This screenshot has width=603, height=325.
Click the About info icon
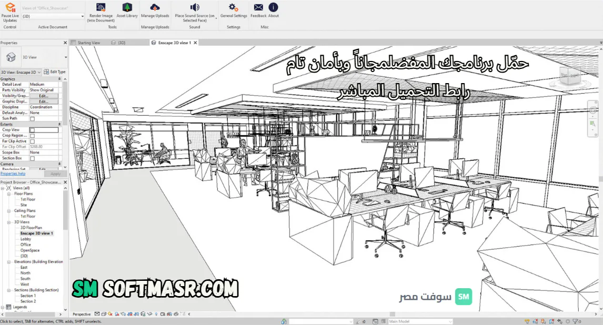coord(274,7)
